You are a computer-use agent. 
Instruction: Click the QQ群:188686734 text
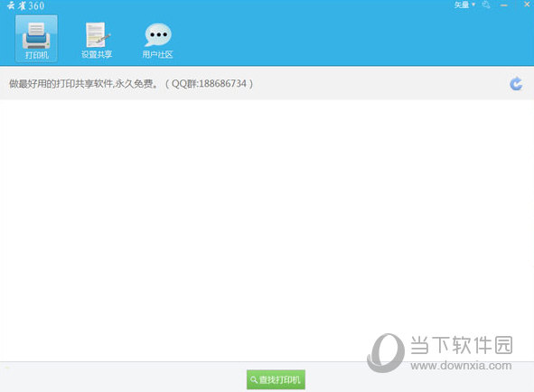pos(209,83)
